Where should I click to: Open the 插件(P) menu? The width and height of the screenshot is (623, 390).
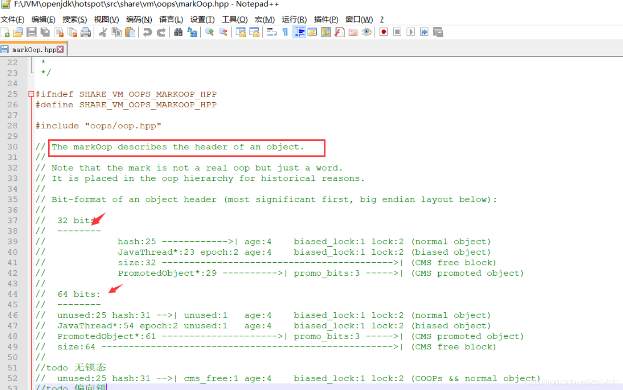pyautogui.click(x=326, y=19)
